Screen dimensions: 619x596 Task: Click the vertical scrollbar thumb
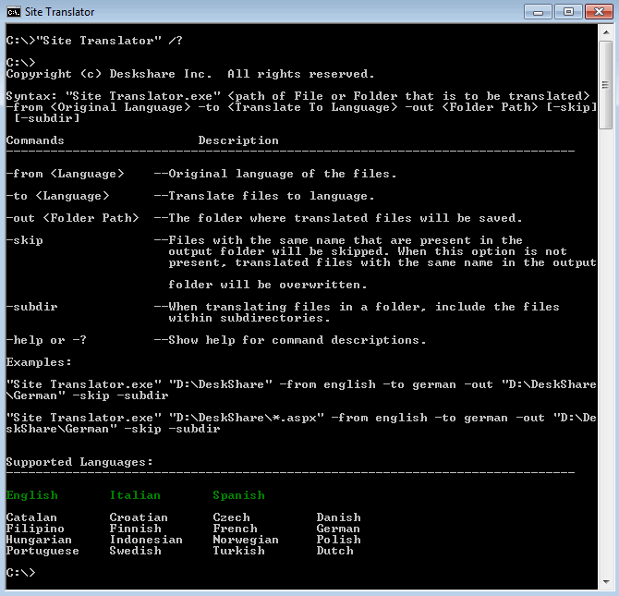pos(605,84)
